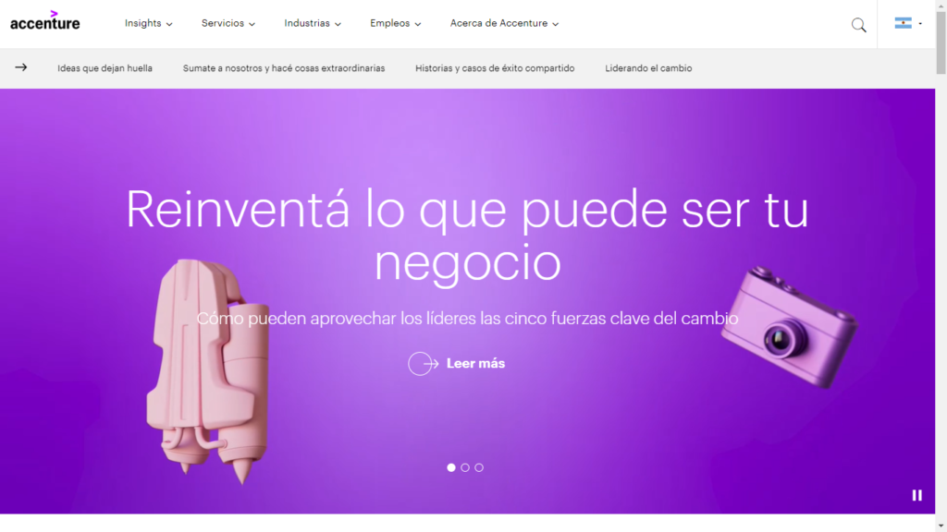
Task: Open Liderando el cambio link
Action: (648, 68)
